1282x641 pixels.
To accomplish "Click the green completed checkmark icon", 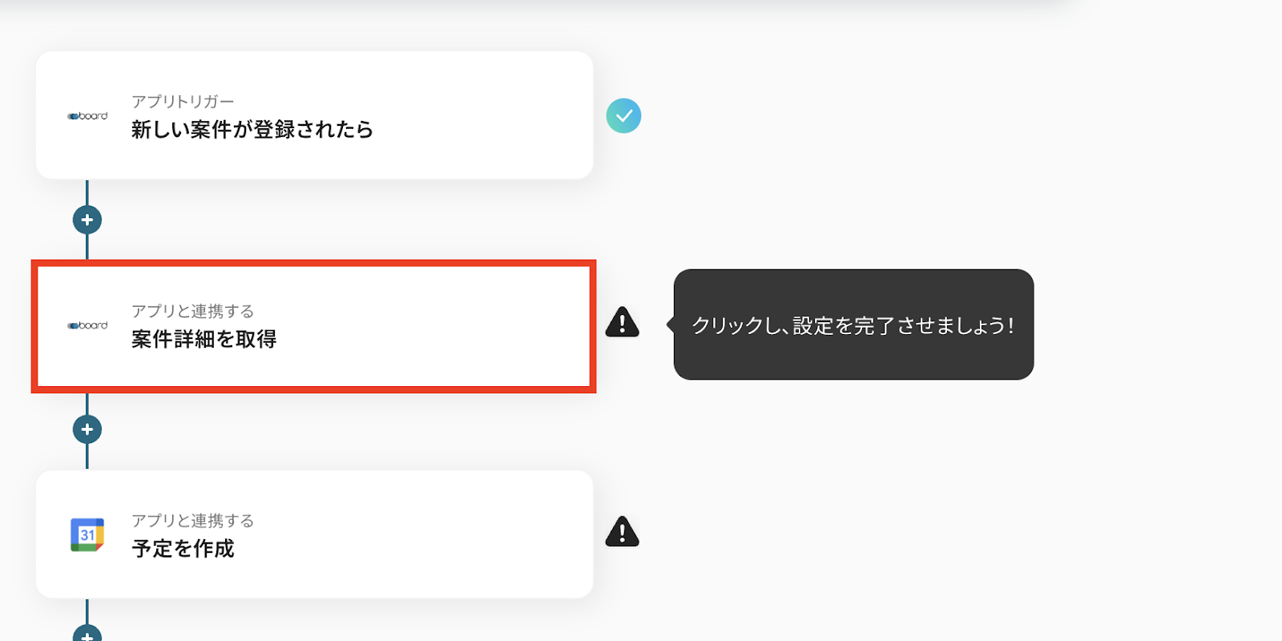I will point(623,115).
